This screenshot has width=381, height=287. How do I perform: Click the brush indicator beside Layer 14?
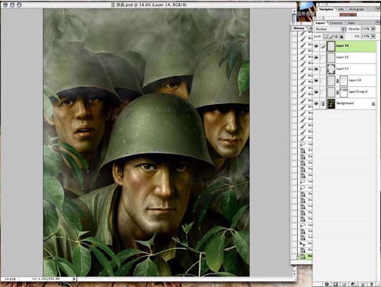tap(323, 46)
